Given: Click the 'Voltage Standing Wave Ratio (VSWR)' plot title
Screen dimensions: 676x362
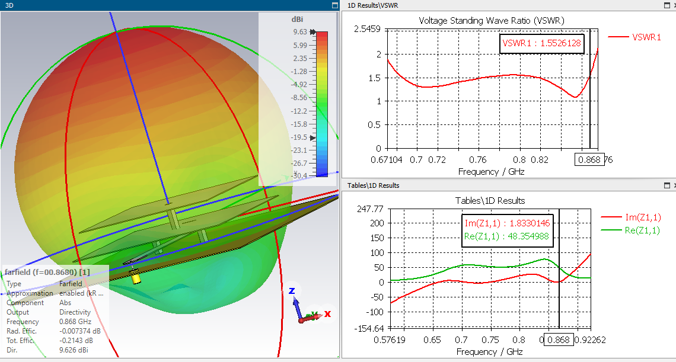Looking at the screenshot, I should (492, 20).
